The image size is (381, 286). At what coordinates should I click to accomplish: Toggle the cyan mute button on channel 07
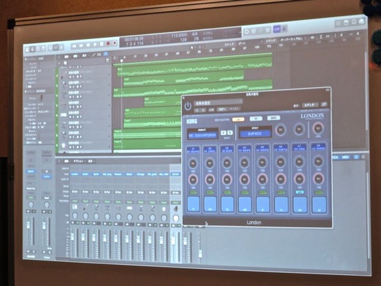point(299,192)
